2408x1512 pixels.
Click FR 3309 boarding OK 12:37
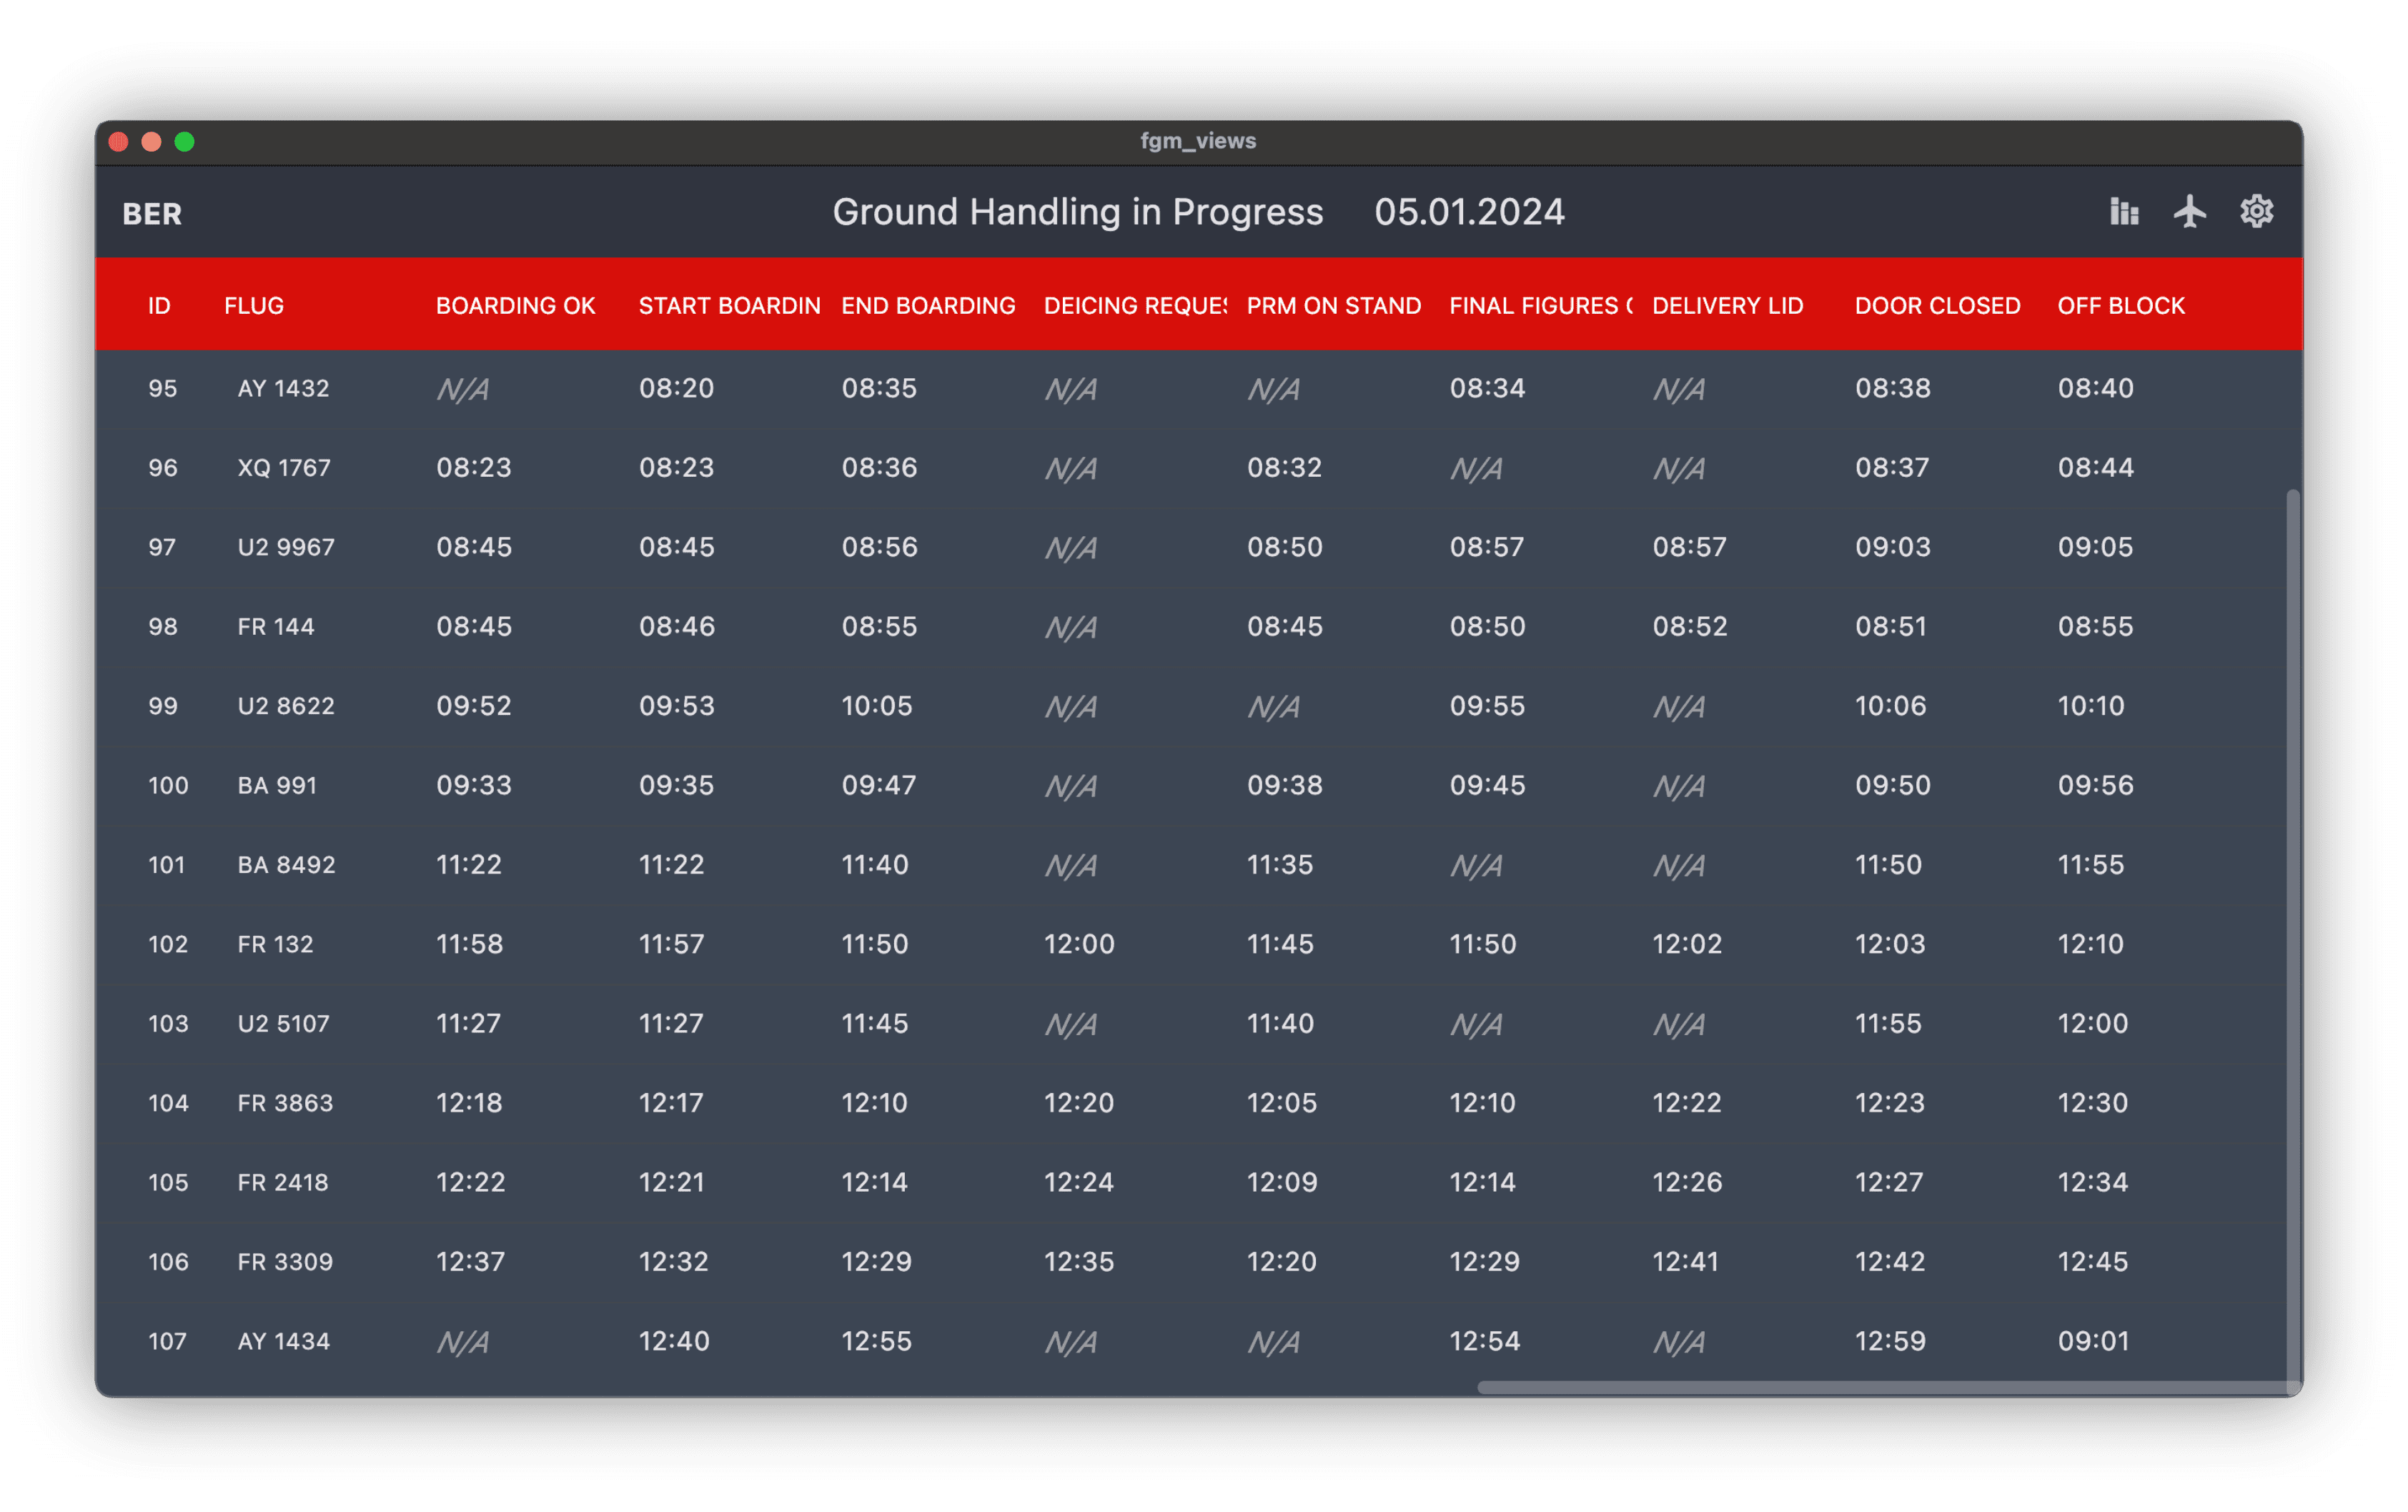470,1262
